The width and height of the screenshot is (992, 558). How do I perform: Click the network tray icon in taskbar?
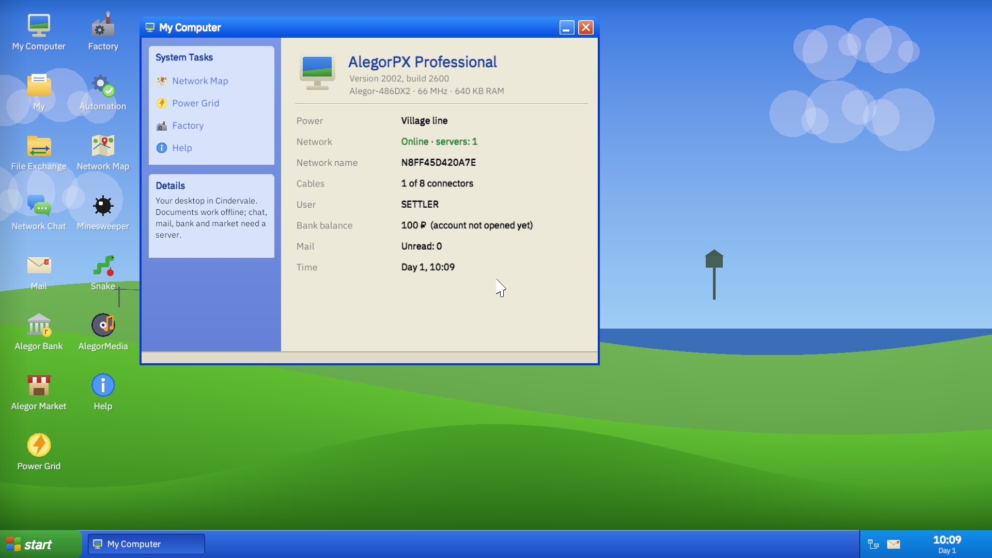[x=873, y=544]
